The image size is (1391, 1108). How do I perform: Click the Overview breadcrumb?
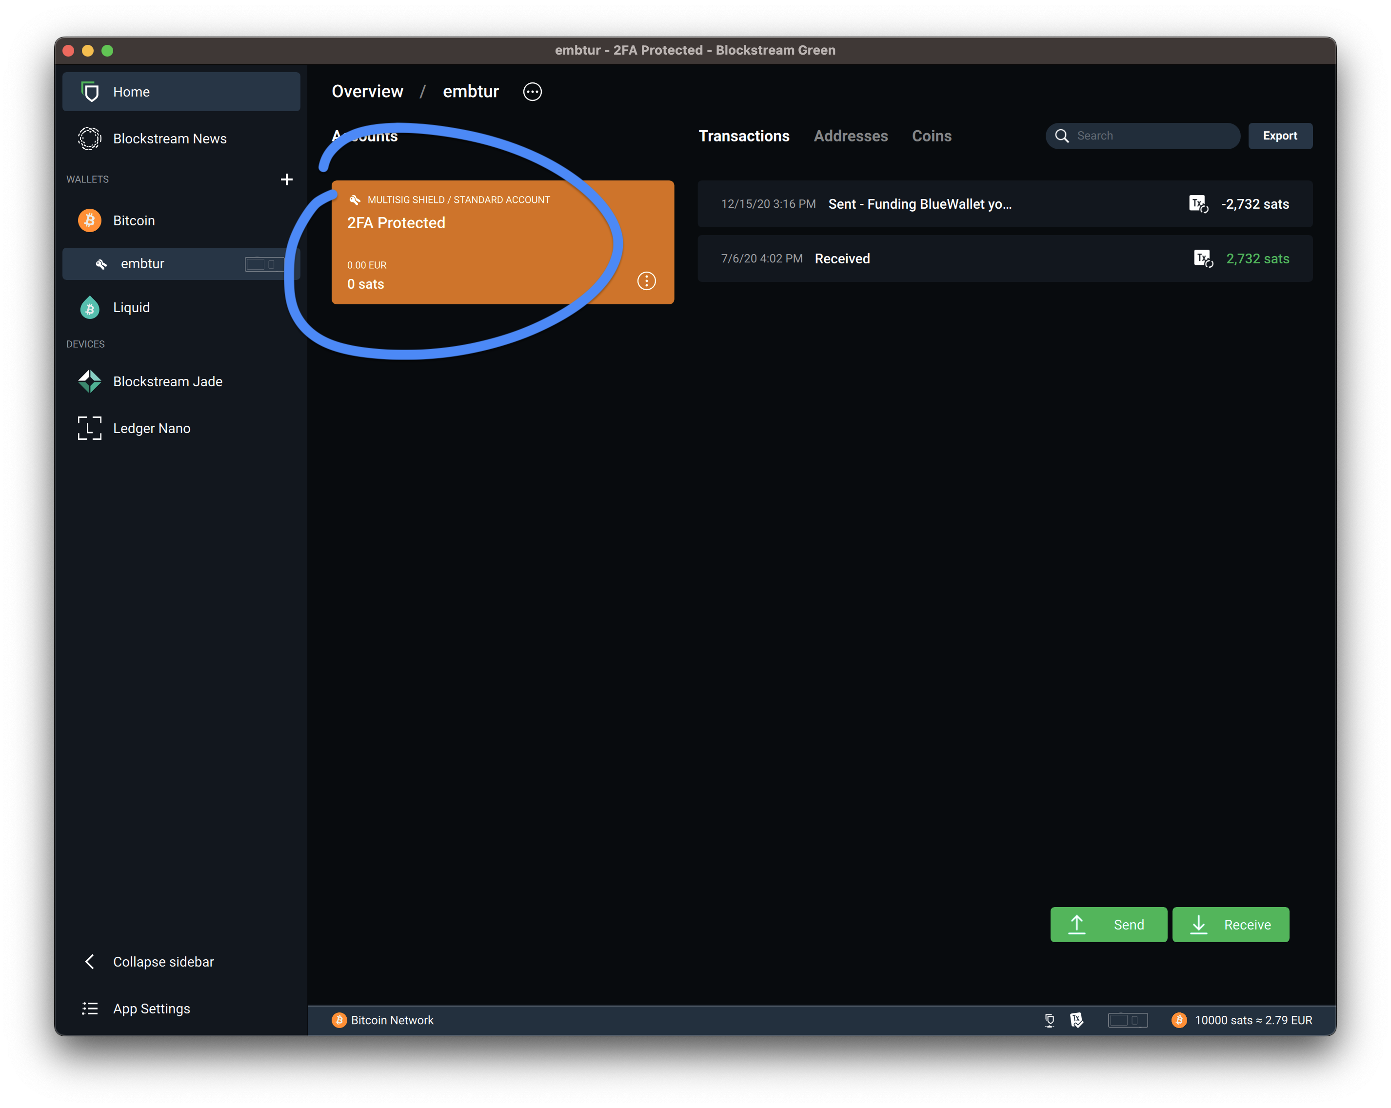[367, 92]
